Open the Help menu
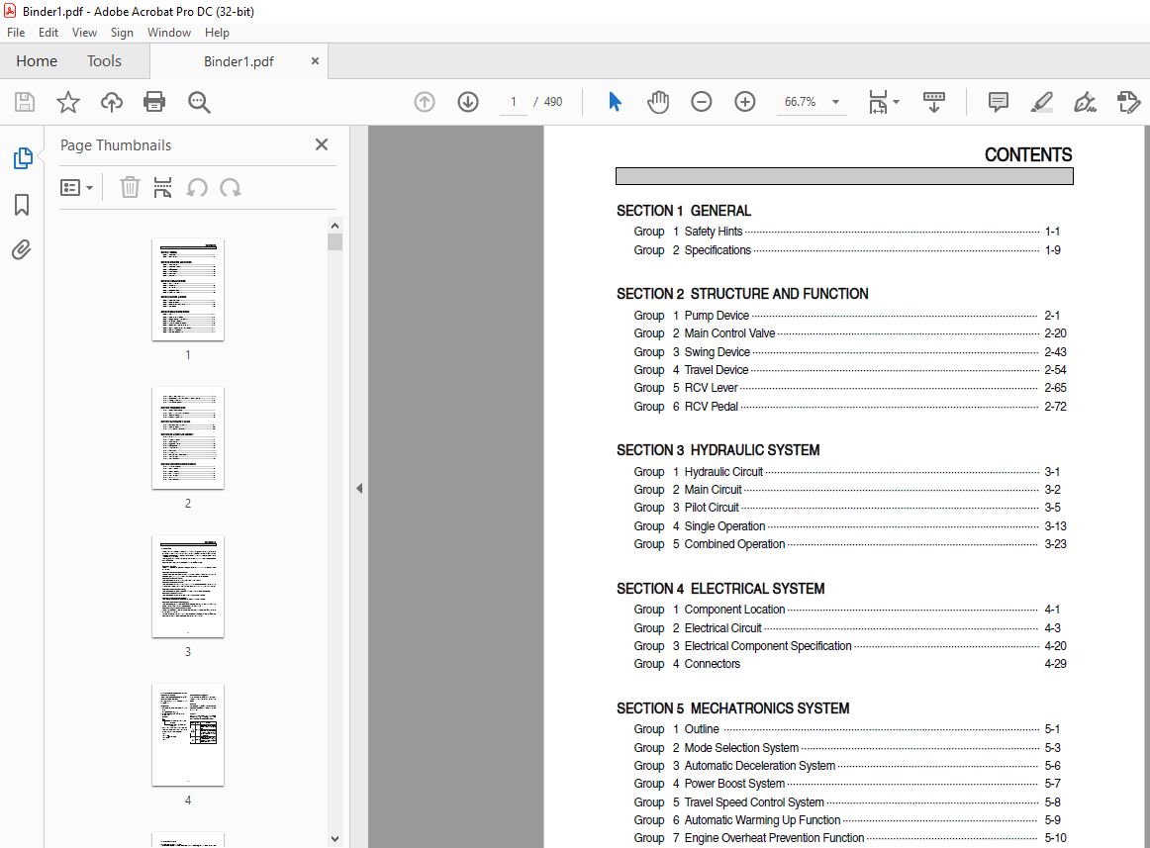Viewport: 1150px width, 848px height. tap(217, 33)
